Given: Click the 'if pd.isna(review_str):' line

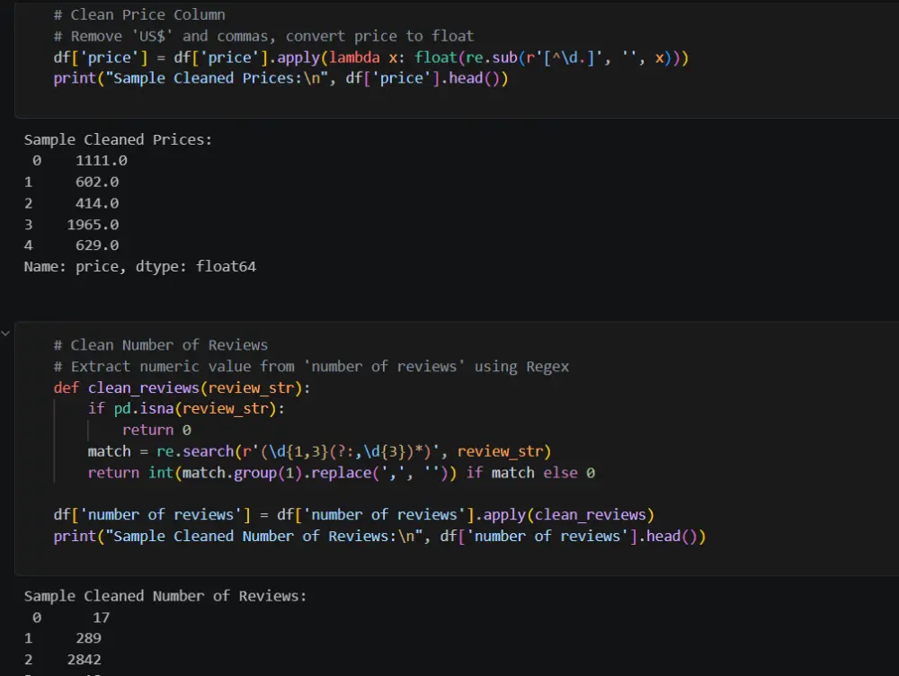Looking at the screenshot, I should coord(186,409).
